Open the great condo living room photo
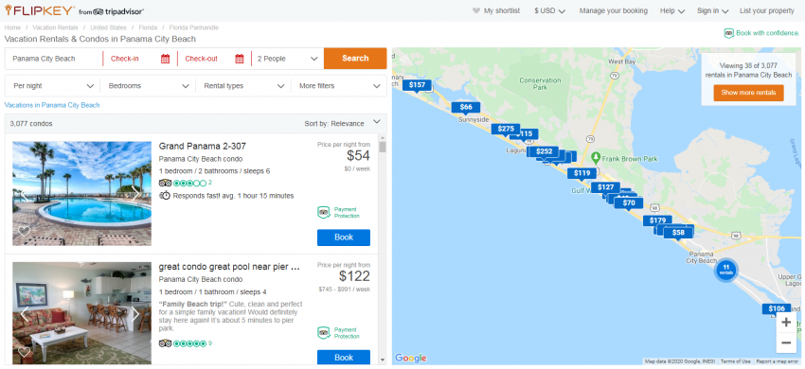Screen dimensions: 805x369 [x=81, y=313]
